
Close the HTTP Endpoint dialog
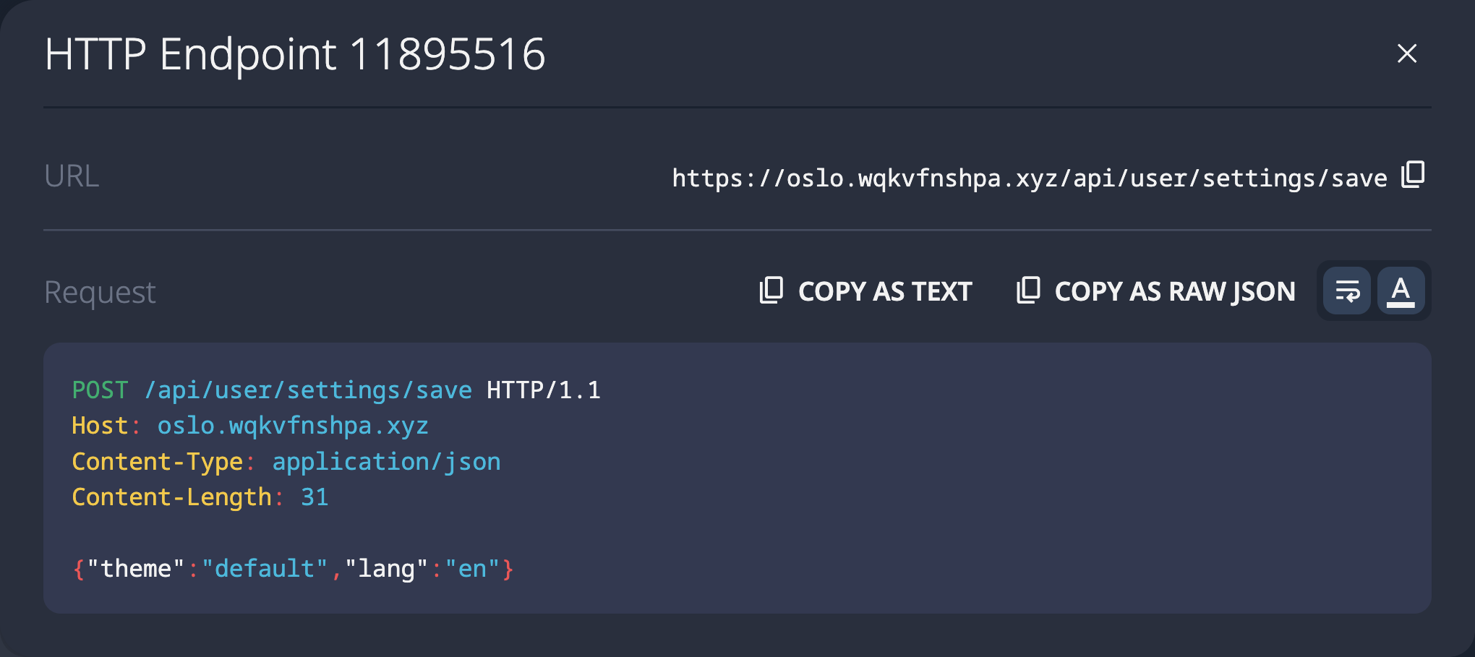click(x=1406, y=53)
